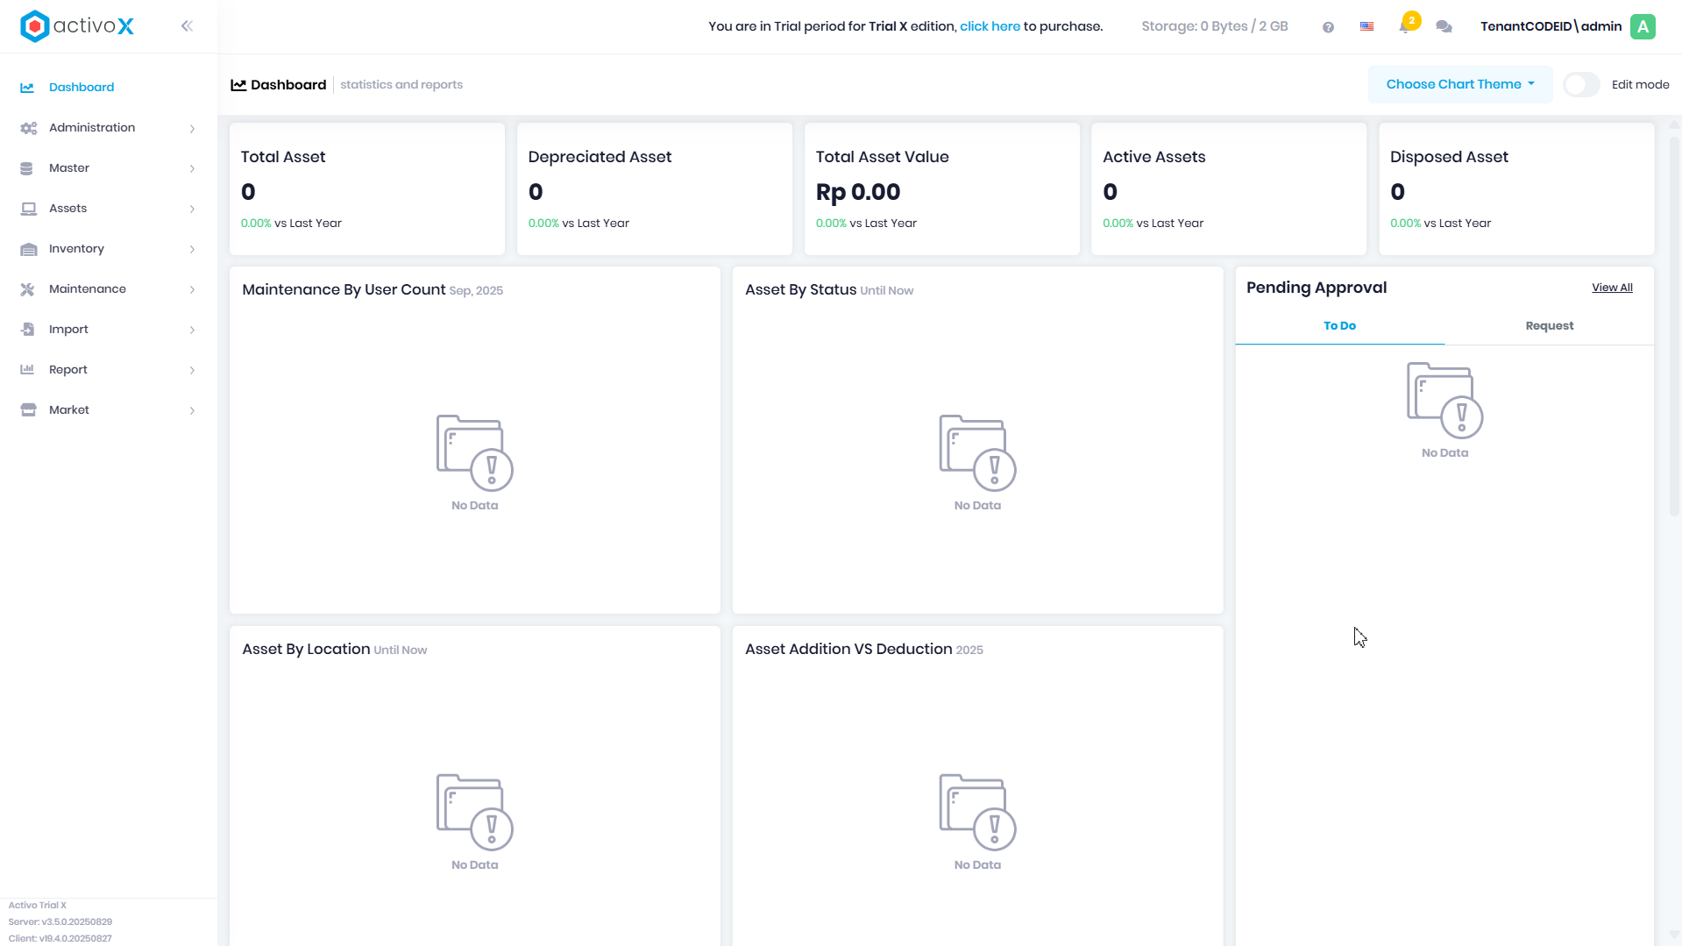The image size is (1682, 946).
Task: Open notifications bell icon
Action: tap(1404, 26)
